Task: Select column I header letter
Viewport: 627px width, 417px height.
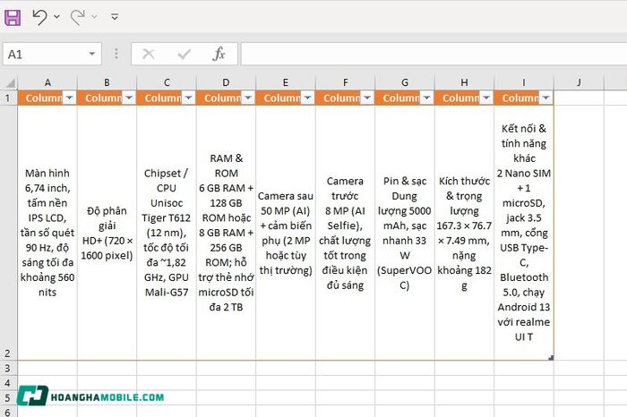Action: click(x=524, y=82)
